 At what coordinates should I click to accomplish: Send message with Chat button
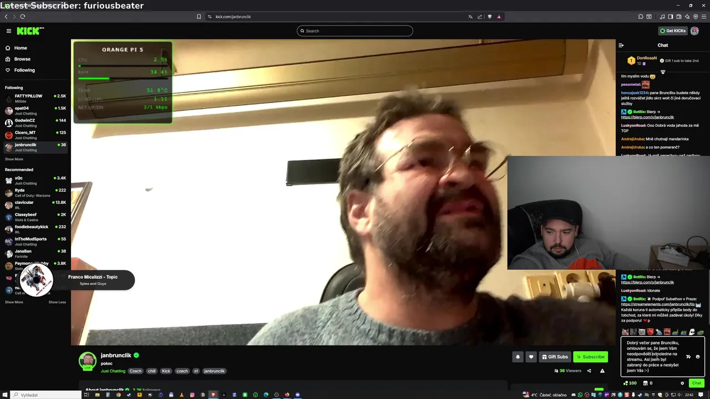pos(696,383)
